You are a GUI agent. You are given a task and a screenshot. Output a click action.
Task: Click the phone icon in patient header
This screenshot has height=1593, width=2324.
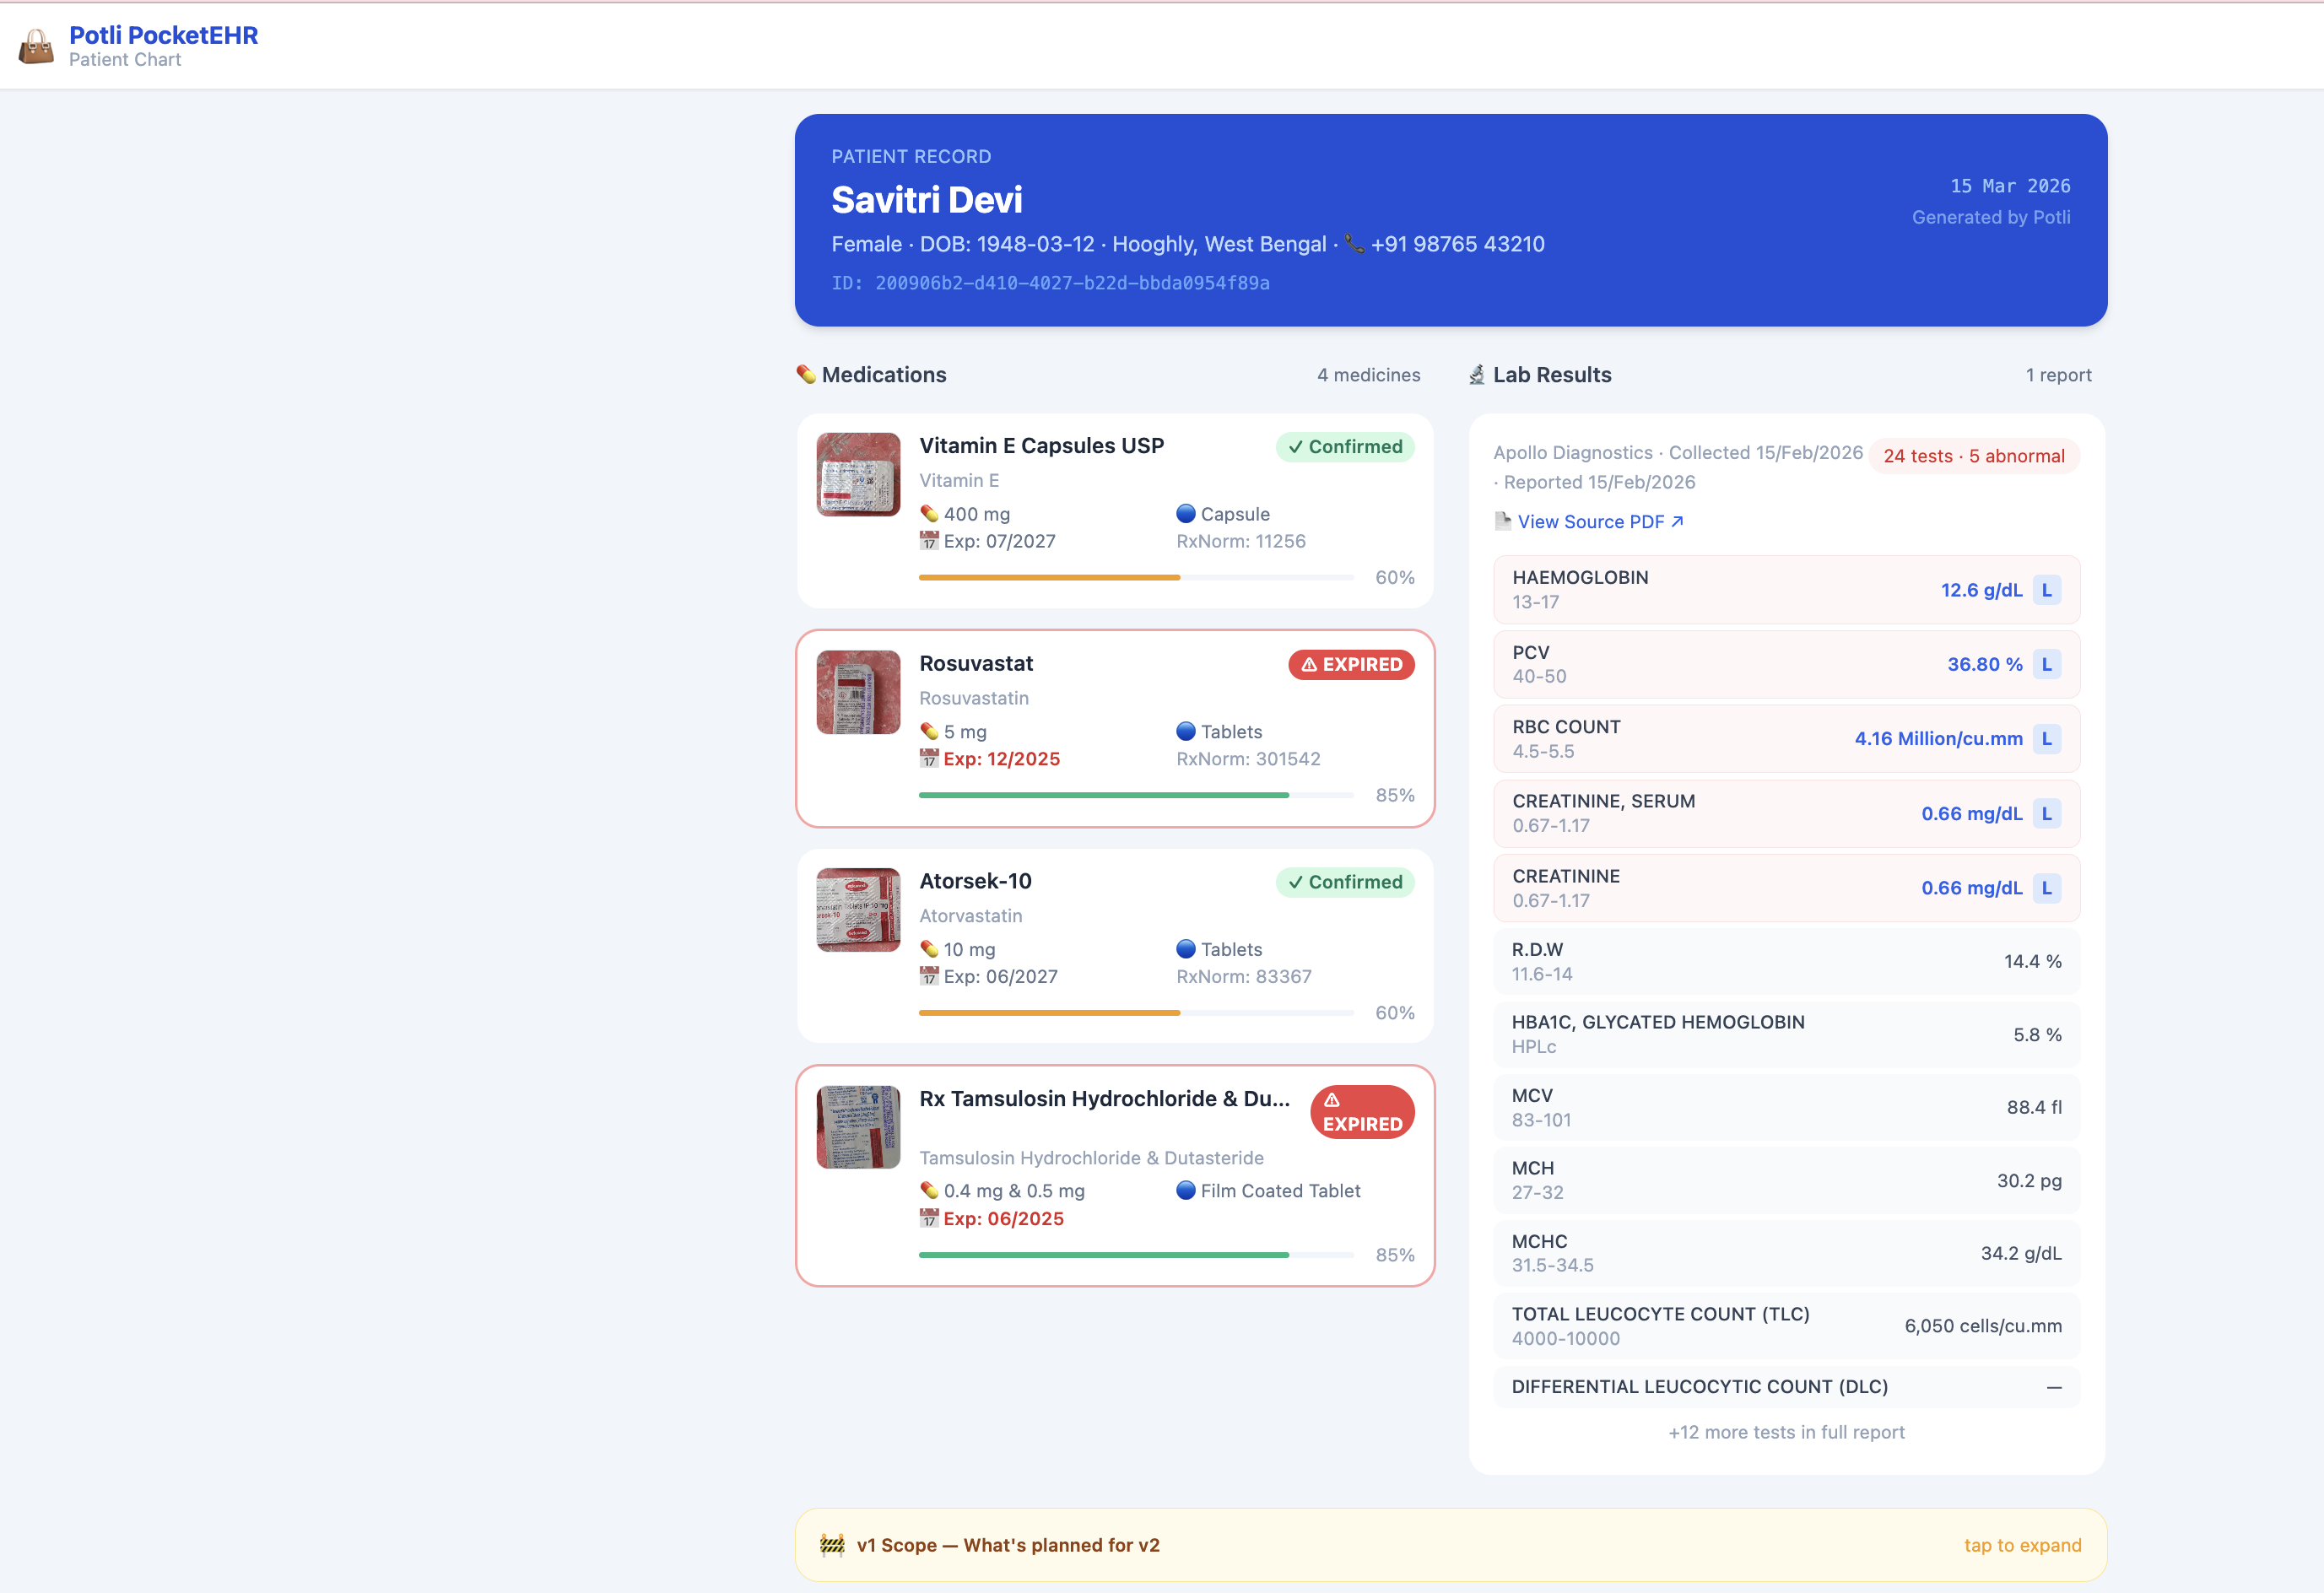tap(1354, 243)
